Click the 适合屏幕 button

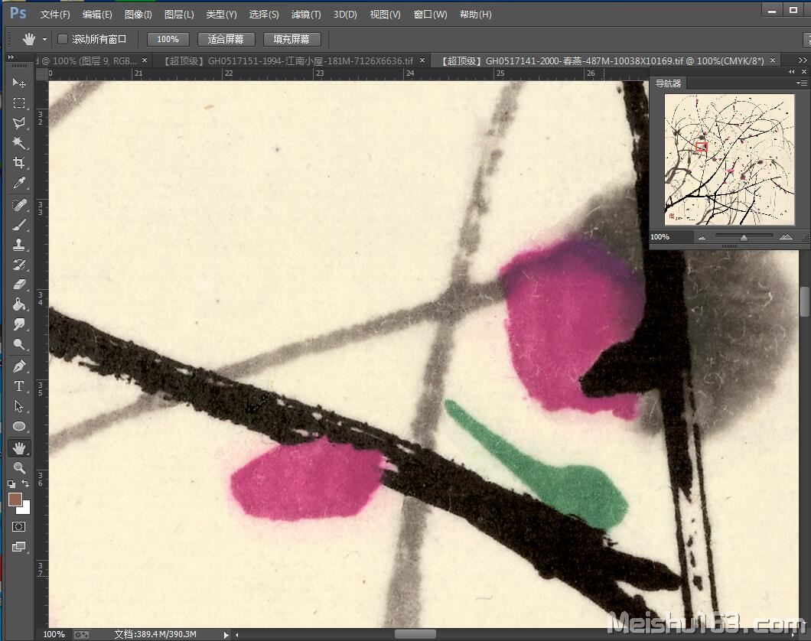(226, 39)
